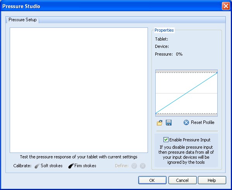Click the bottom-left pressure curve node
Viewport: 232px width, 190px height.
(156, 114)
